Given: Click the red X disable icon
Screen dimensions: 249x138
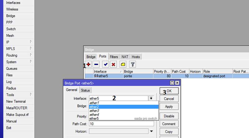Looking at the screenshot, I should [113, 64].
